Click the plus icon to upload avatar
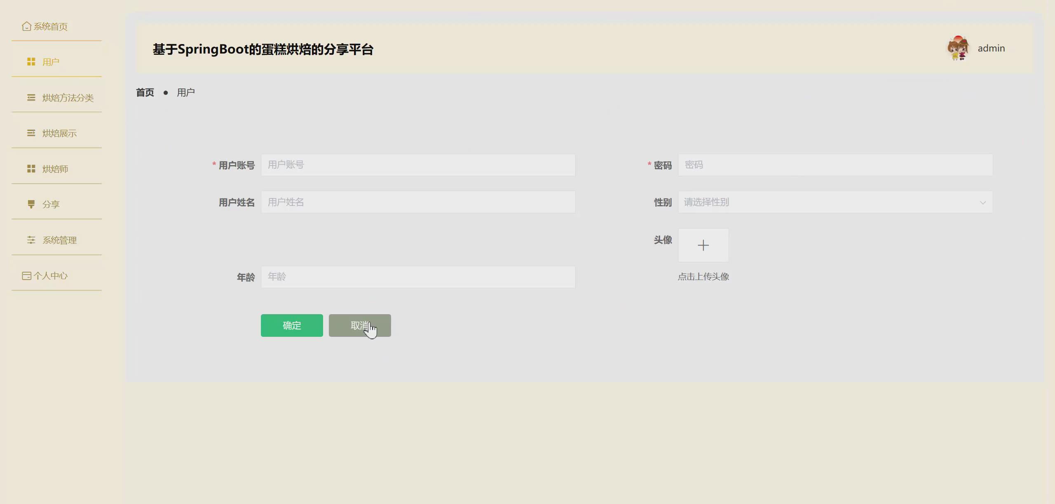The image size is (1055, 504). click(x=703, y=245)
